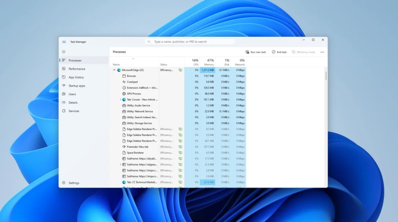
Task: Click End task button
Action: [279, 52]
